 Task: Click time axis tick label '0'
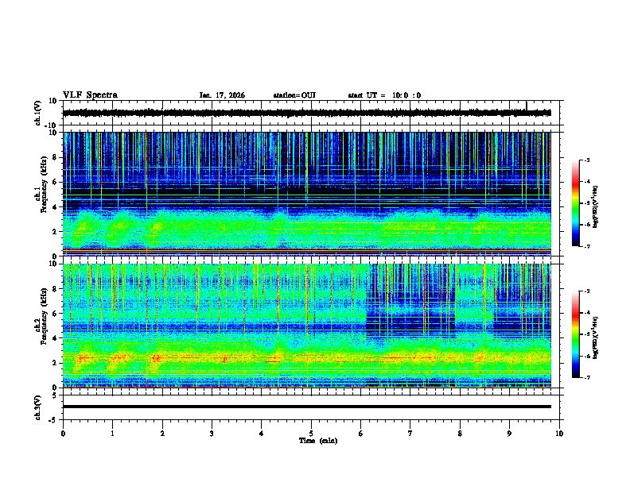[63, 434]
